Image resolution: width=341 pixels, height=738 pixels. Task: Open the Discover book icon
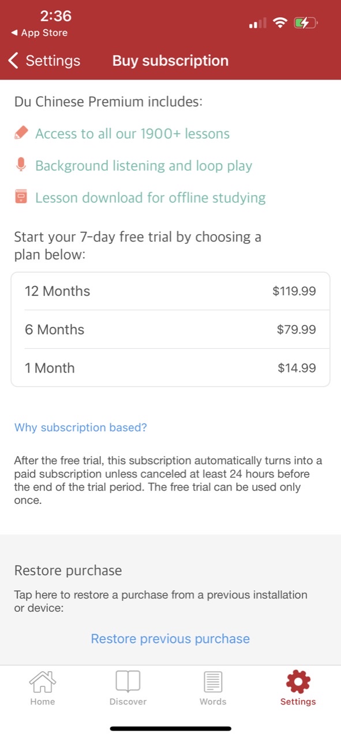click(x=128, y=682)
